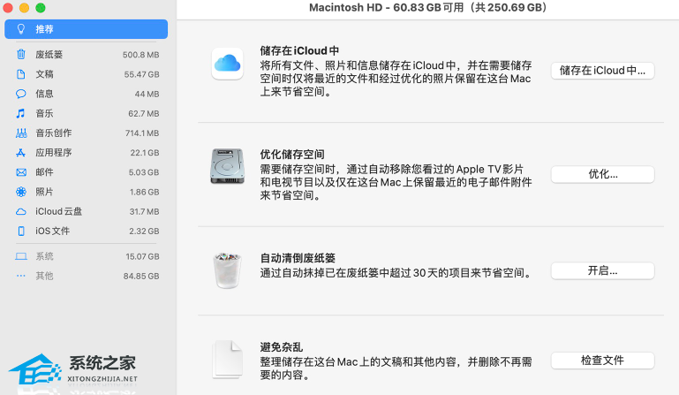This screenshot has width=679, height=395.
Task: Click the trash can icon for 自动清倒废纸篓
Action: pos(227,270)
